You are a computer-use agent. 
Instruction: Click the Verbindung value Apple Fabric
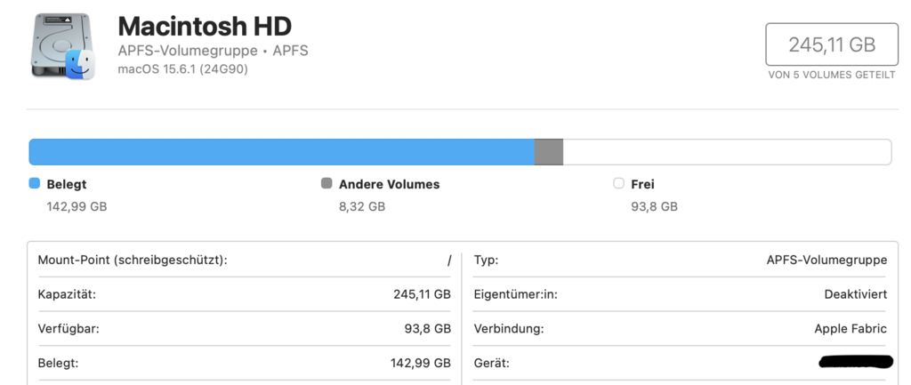point(850,329)
